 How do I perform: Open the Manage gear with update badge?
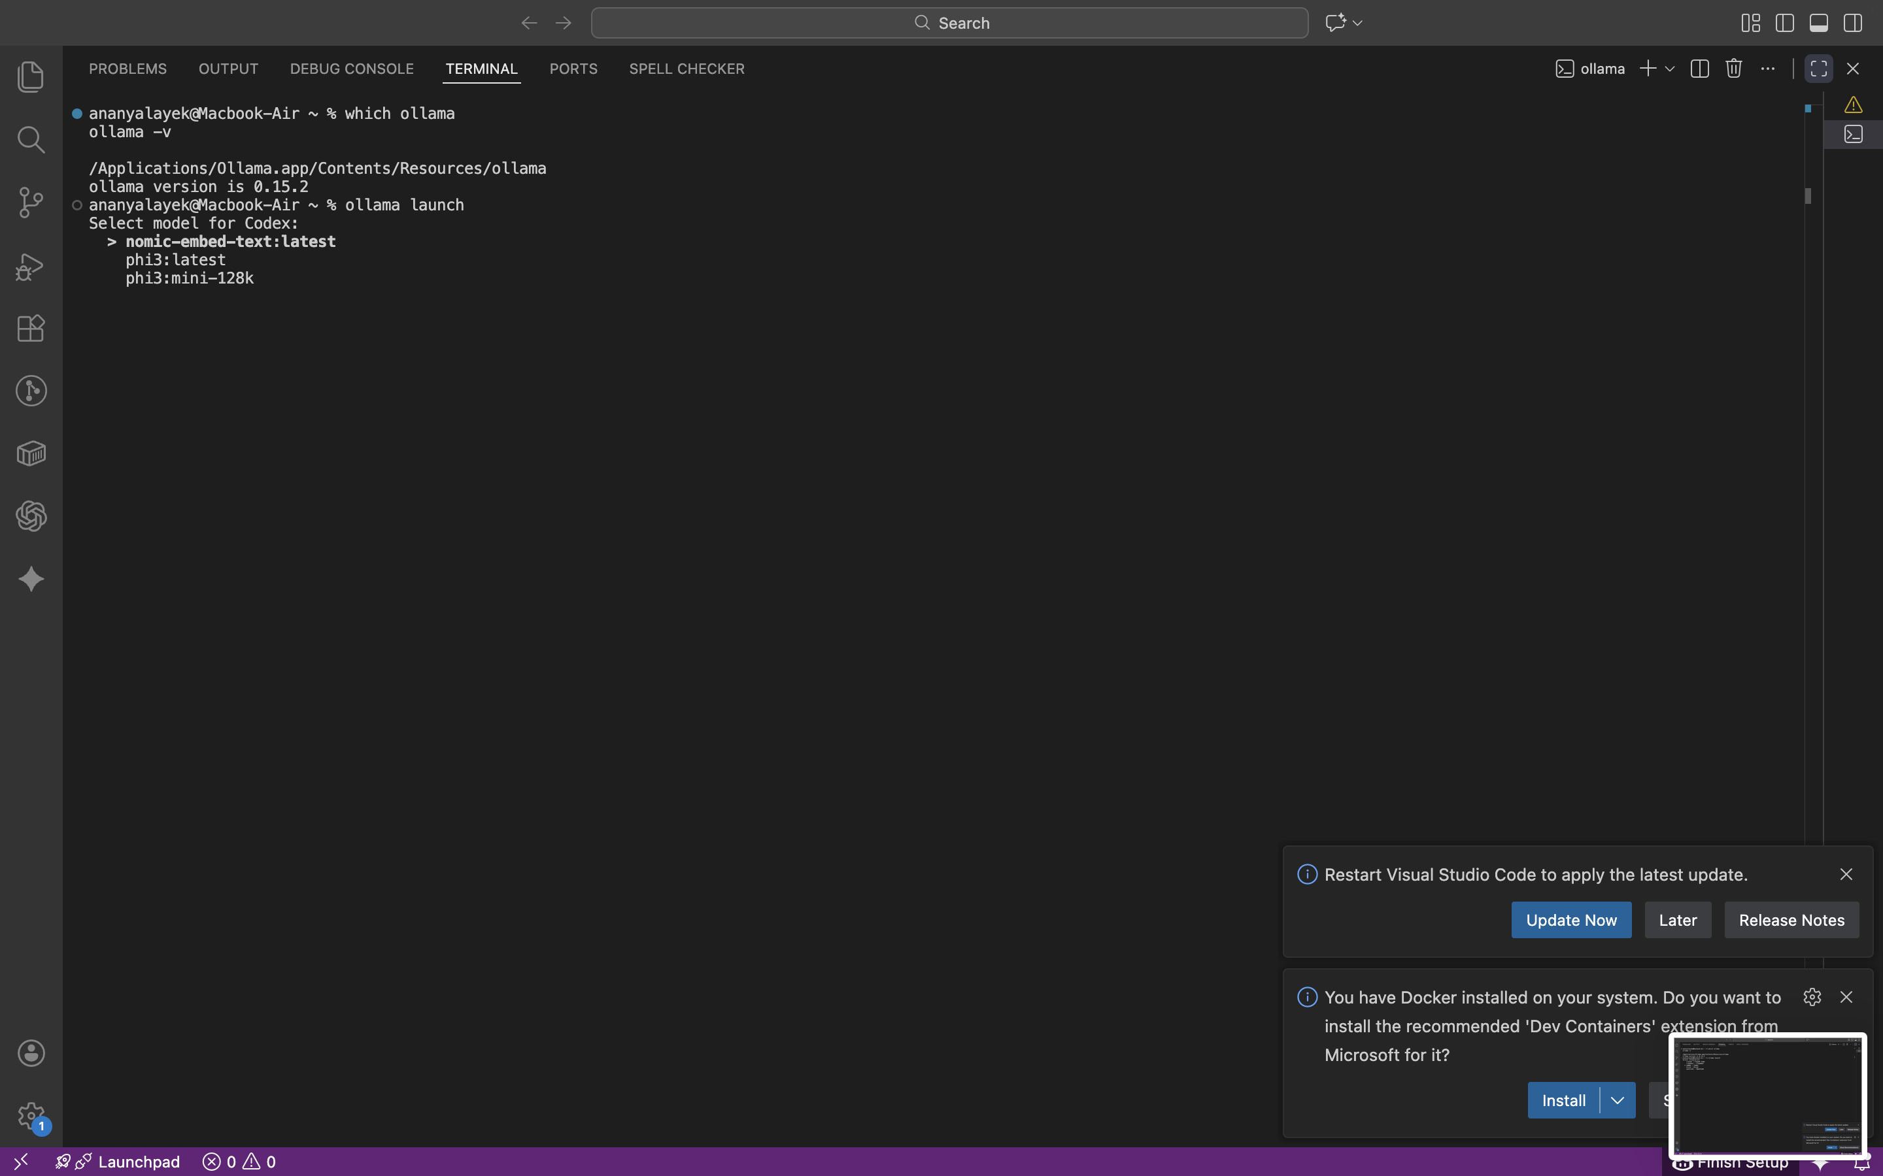(x=31, y=1117)
